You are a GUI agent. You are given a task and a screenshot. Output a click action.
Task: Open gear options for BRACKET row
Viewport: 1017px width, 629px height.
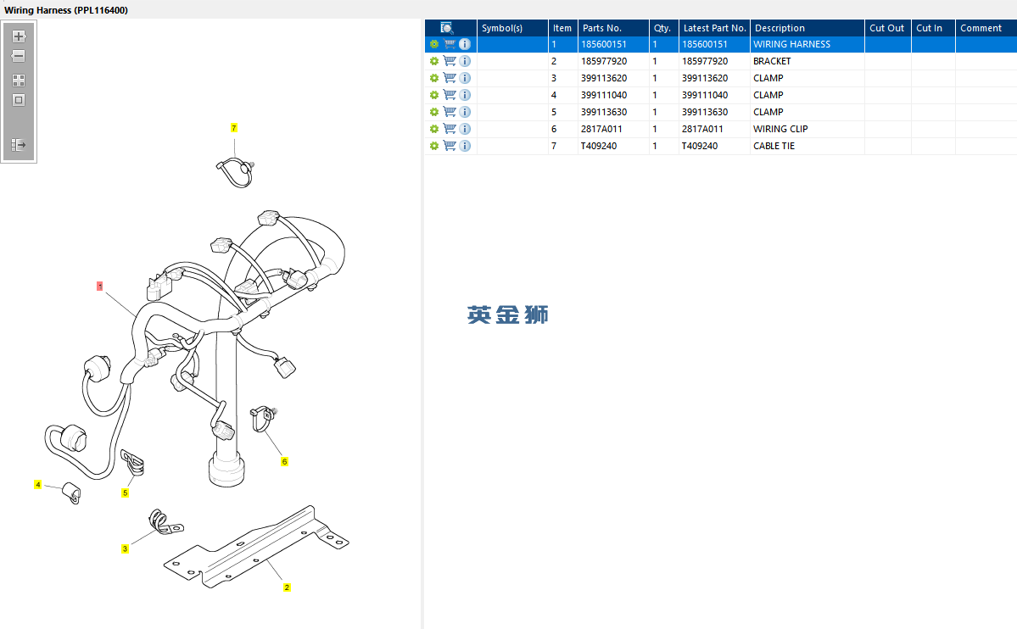tap(434, 61)
